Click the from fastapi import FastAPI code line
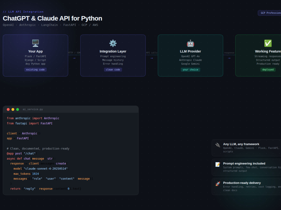281x210 pixels. point(30,123)
